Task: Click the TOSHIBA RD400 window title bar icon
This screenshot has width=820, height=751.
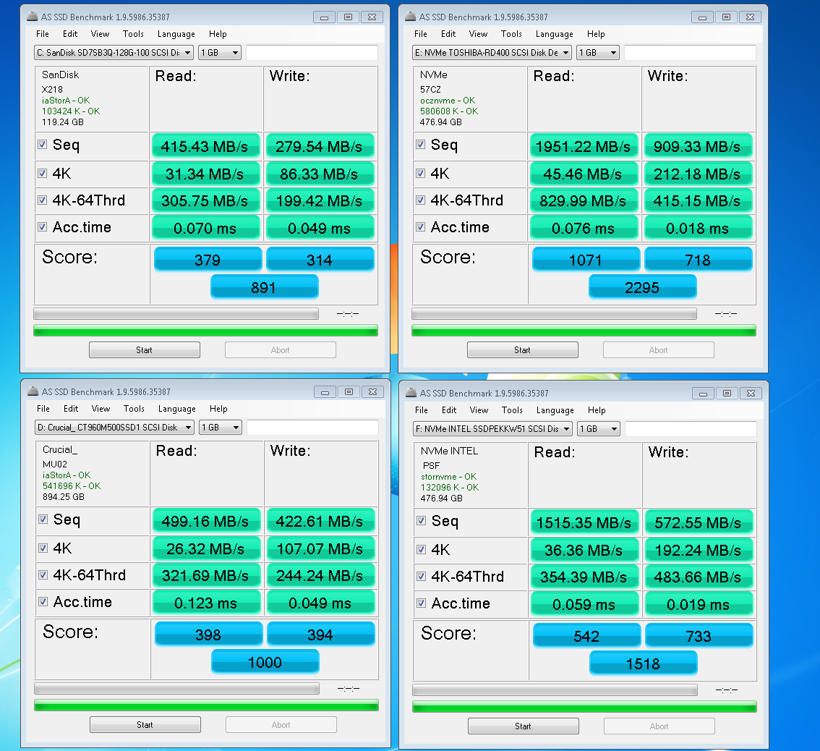Action: coord(411,17)
